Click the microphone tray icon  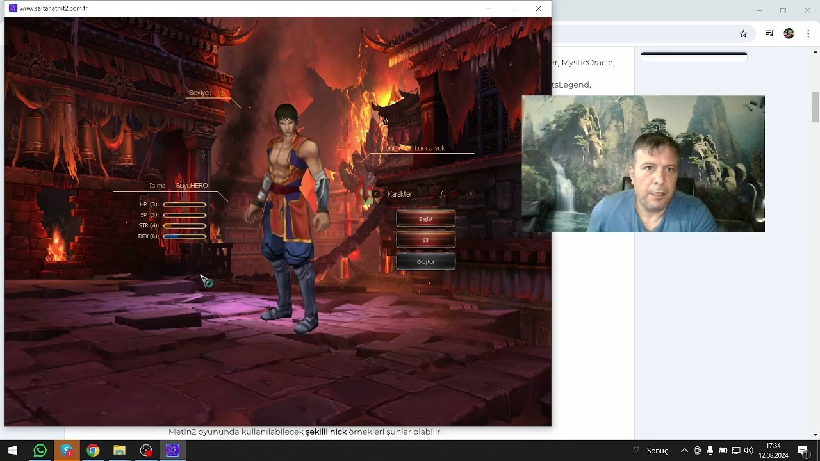point(710,451)
